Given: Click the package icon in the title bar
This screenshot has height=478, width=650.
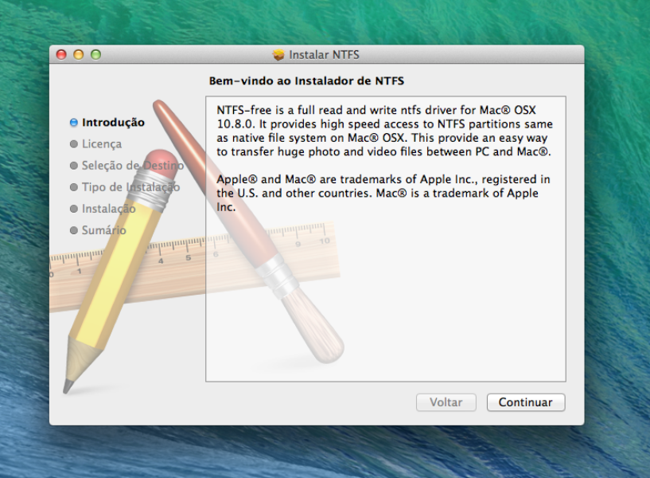Looking at the screenshot, I should (x=278, y=55).
